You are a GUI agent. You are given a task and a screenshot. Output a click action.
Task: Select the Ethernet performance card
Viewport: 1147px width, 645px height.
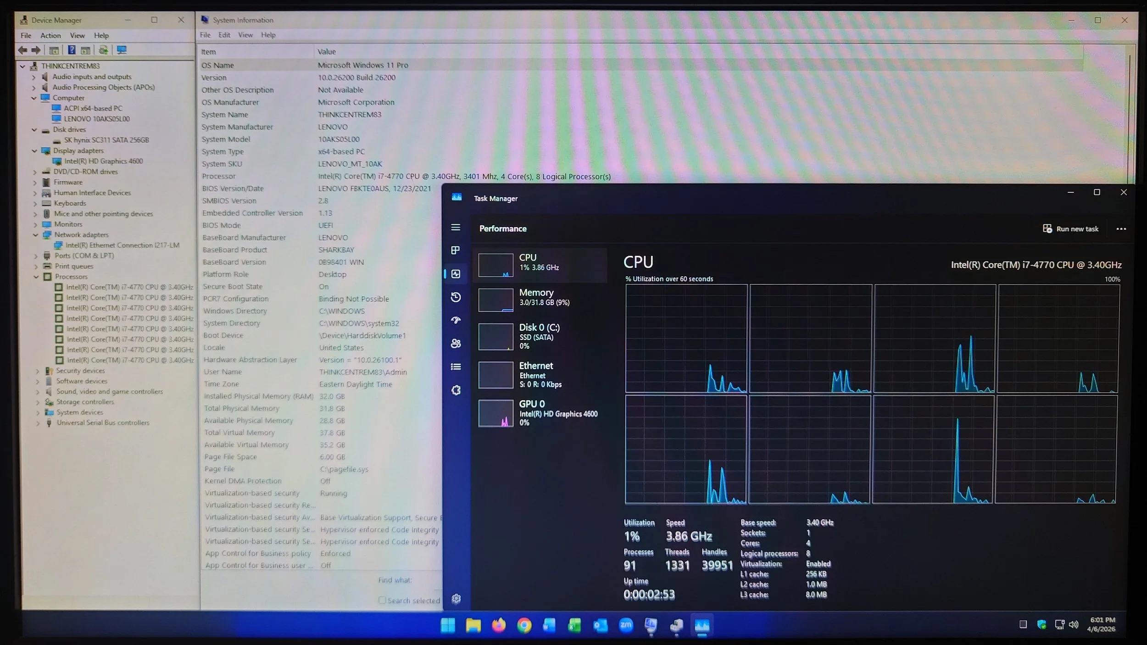click(540, 375)
